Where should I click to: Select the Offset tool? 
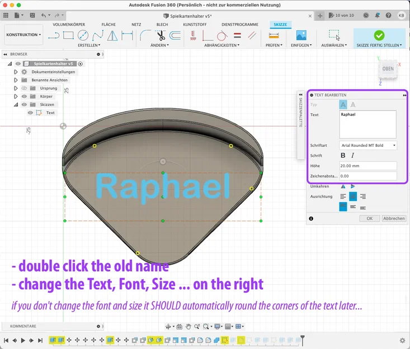coord(175,36)
